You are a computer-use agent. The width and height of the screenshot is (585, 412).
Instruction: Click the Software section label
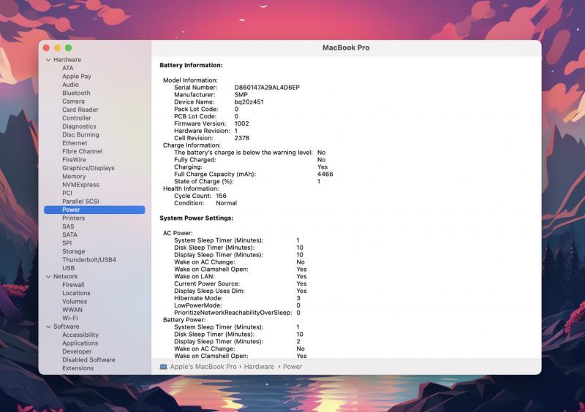pyautogui.click(x=66, y=327)
